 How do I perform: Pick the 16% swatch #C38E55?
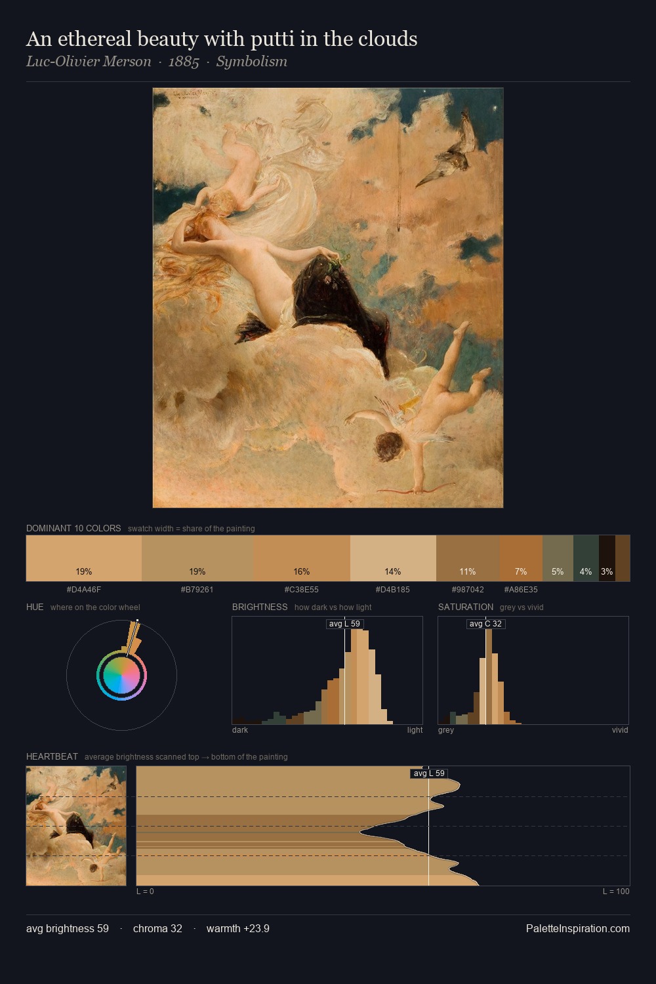pyautogui.click(x=302, y=558)
